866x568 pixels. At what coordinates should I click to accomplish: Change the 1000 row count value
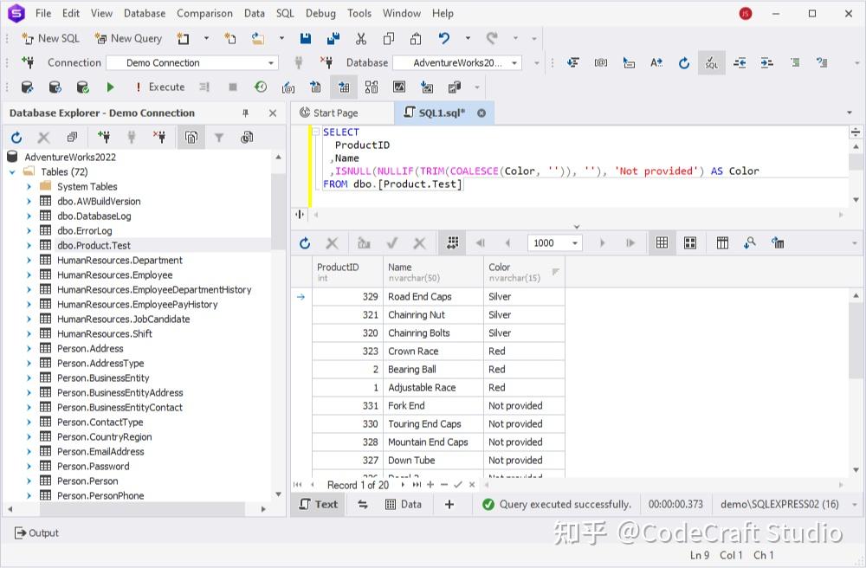pyautogui.click(x=553, y=243)
